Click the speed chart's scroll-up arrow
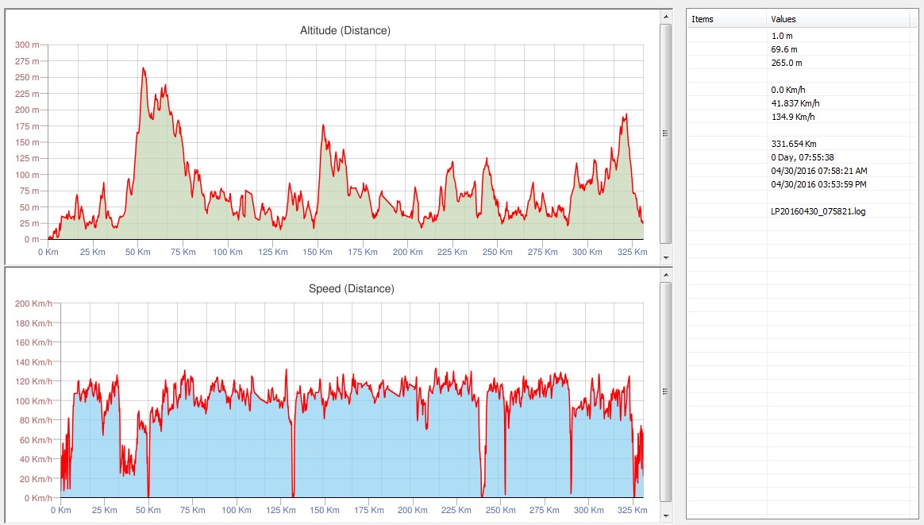924x525 pixels. click(666, 274)
